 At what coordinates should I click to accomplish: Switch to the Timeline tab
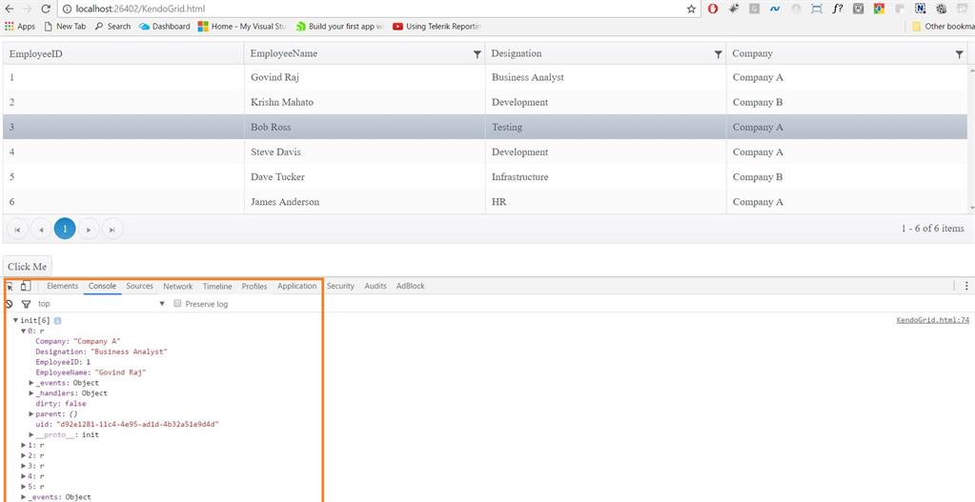click(x=217, y=287)
